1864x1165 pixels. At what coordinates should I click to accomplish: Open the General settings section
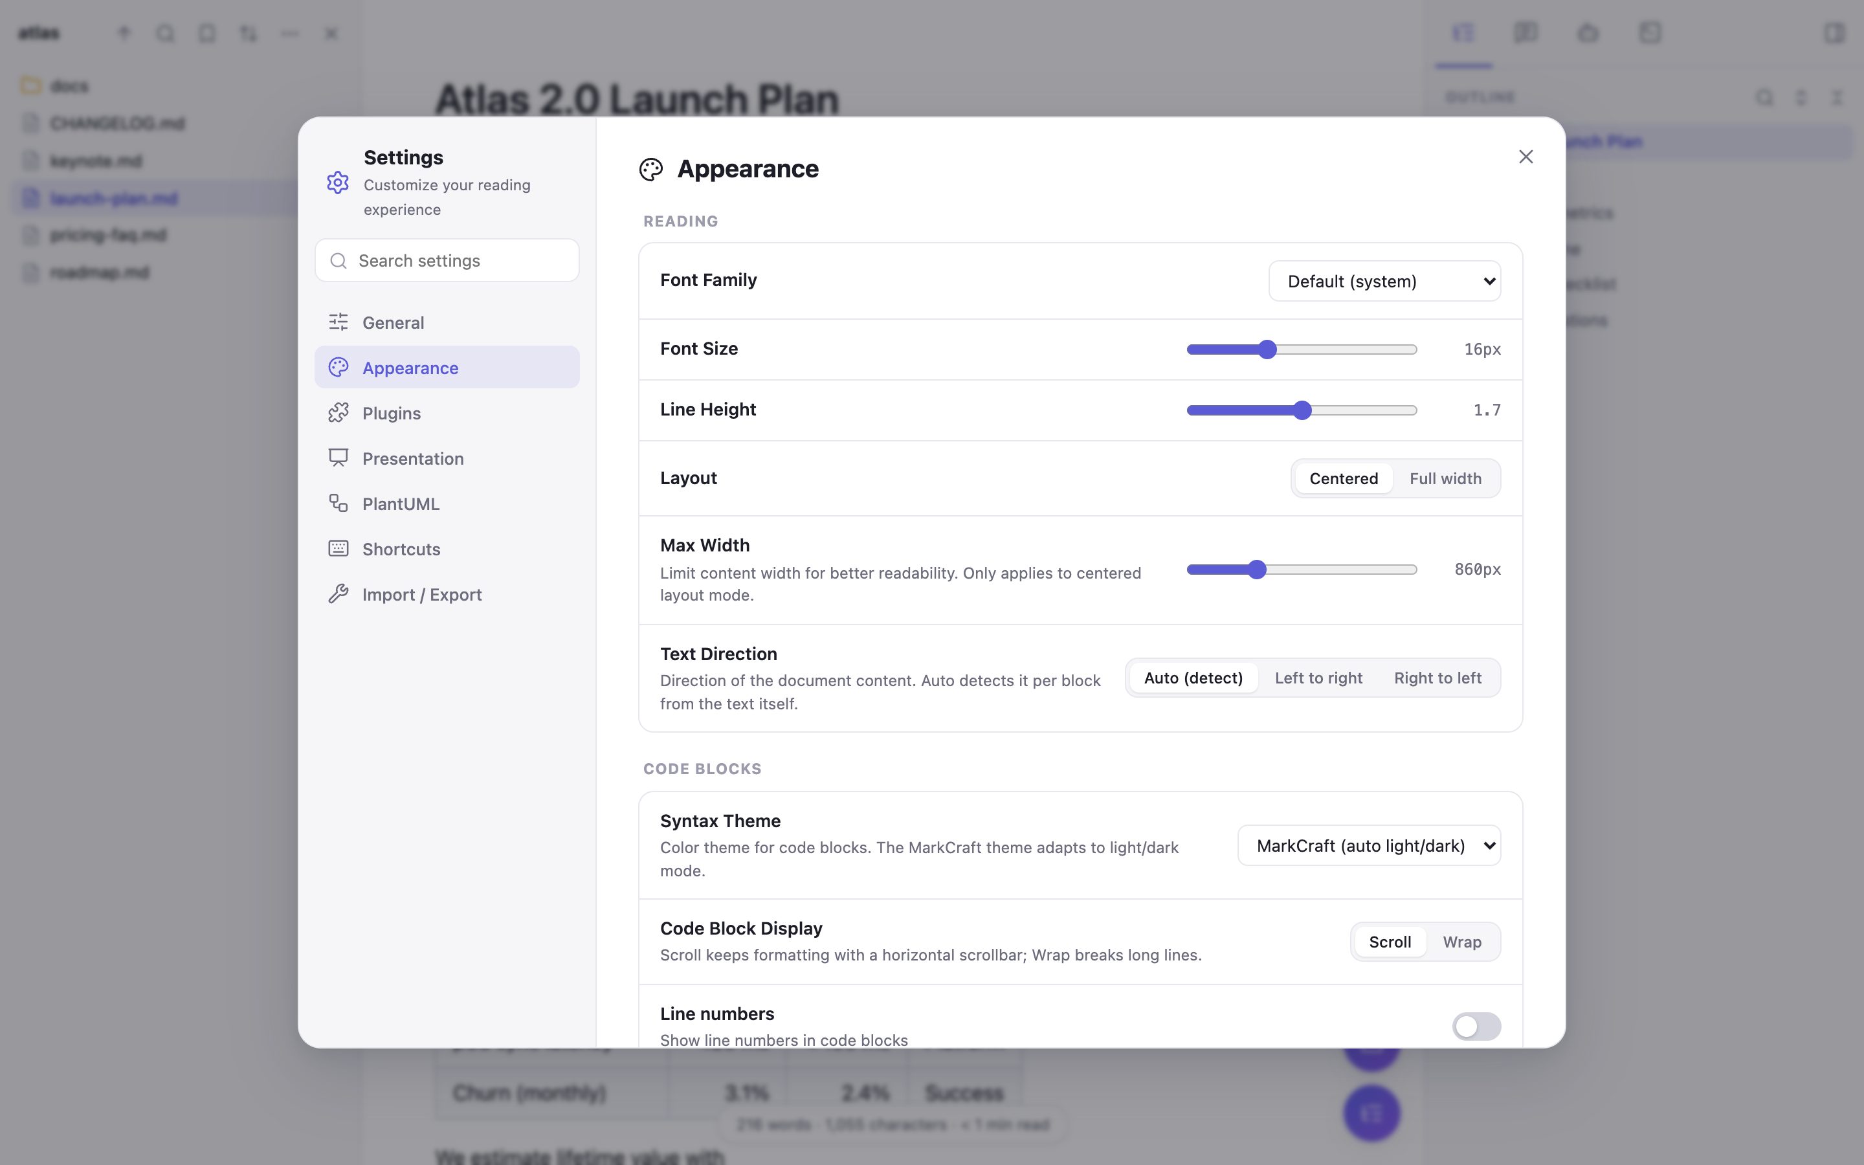pos(447,322)
